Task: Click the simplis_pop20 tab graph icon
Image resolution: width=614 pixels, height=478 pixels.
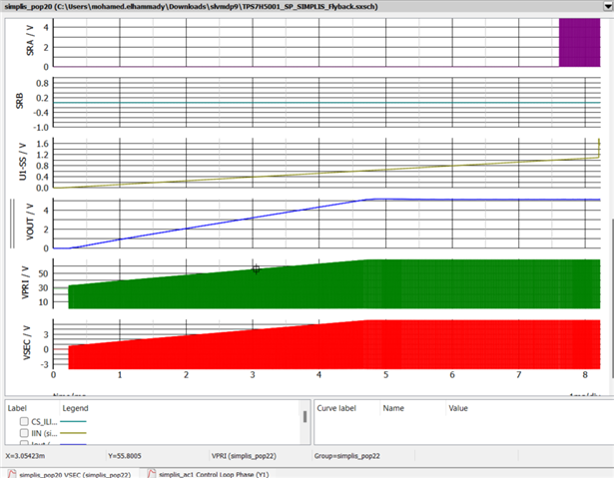Action: (12, 474)
